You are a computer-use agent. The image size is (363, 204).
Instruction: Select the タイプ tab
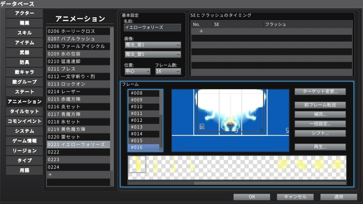coord(24,160)
